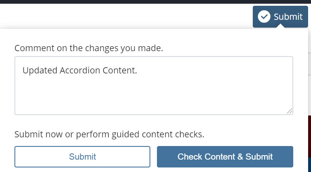Click the 'Submit now or perform guided content checks.' text

[109, 134]
